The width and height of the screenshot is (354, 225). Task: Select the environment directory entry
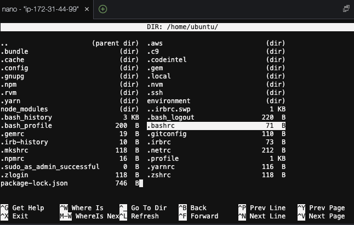[x=216, y=101]
